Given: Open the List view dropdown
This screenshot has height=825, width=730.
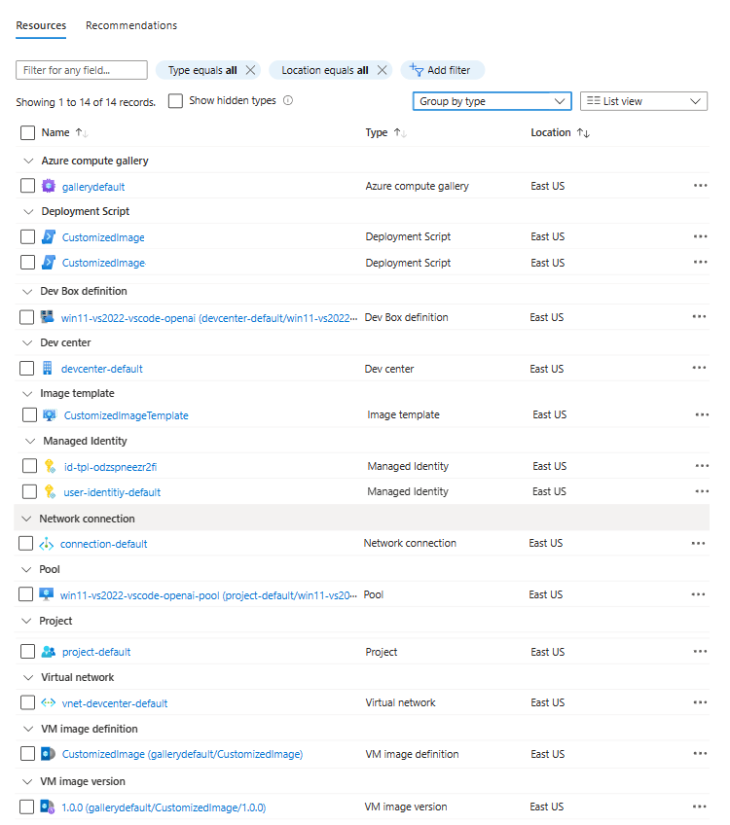Looking at the screenshot, I should (x=643, y=101).
